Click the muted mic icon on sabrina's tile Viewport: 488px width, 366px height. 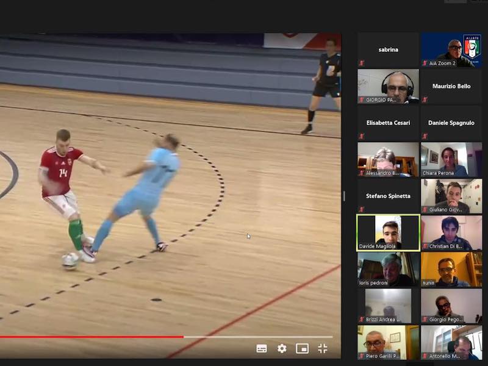coord(362,63)
